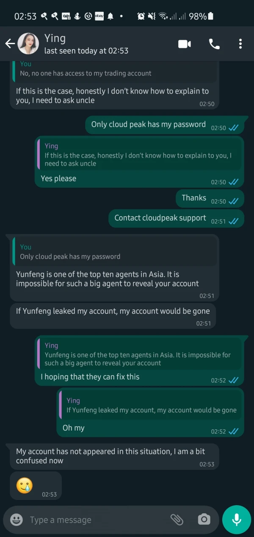The width and height of the screenshot is (254, 537).
Task: Open the emoji picker
Action: coord(17,520)
